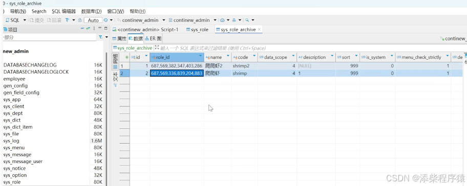Switch to the 属性 properties sub-tab
Viewport: 467px width, 186px height.
[x=119, y=39]
